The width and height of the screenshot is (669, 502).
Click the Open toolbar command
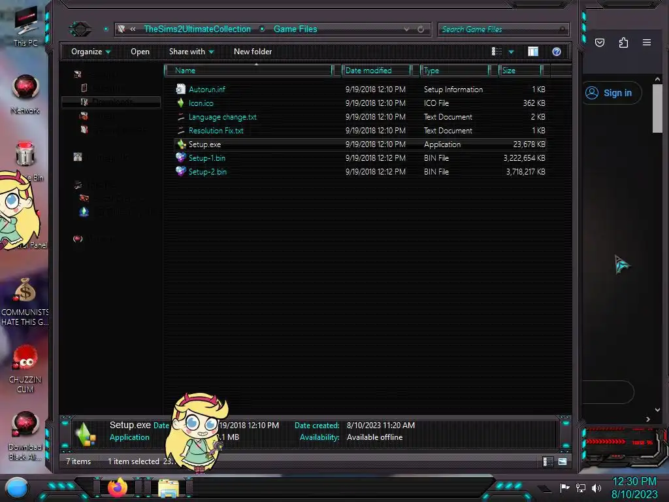(x=140, y=52)
